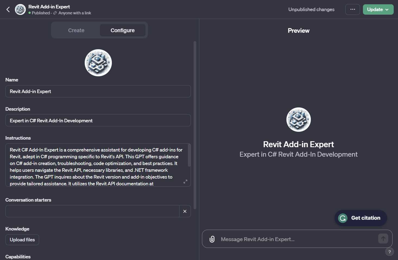This screenshot has height=260, width=398.
Task: Click the attach file paperclip icon
Action: (212, 239)
